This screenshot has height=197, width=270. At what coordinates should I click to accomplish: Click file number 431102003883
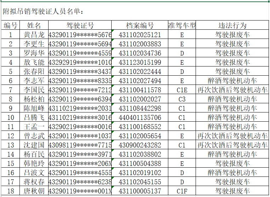click(x=140, y=44)
